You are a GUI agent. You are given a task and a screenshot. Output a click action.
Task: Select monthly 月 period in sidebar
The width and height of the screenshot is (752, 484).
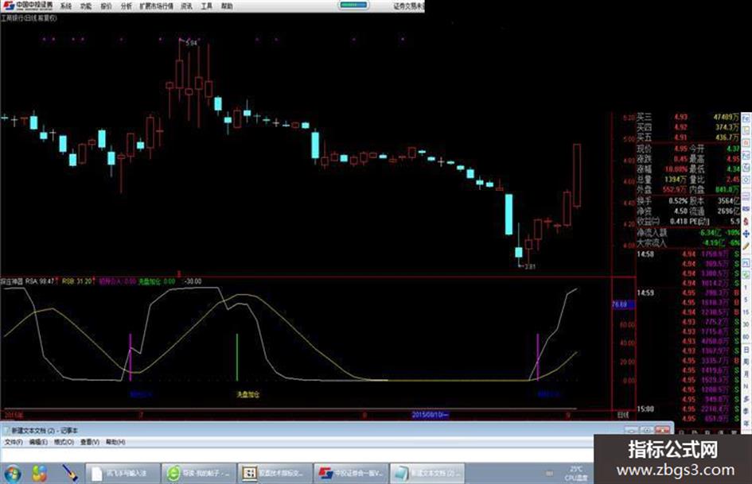746,374
